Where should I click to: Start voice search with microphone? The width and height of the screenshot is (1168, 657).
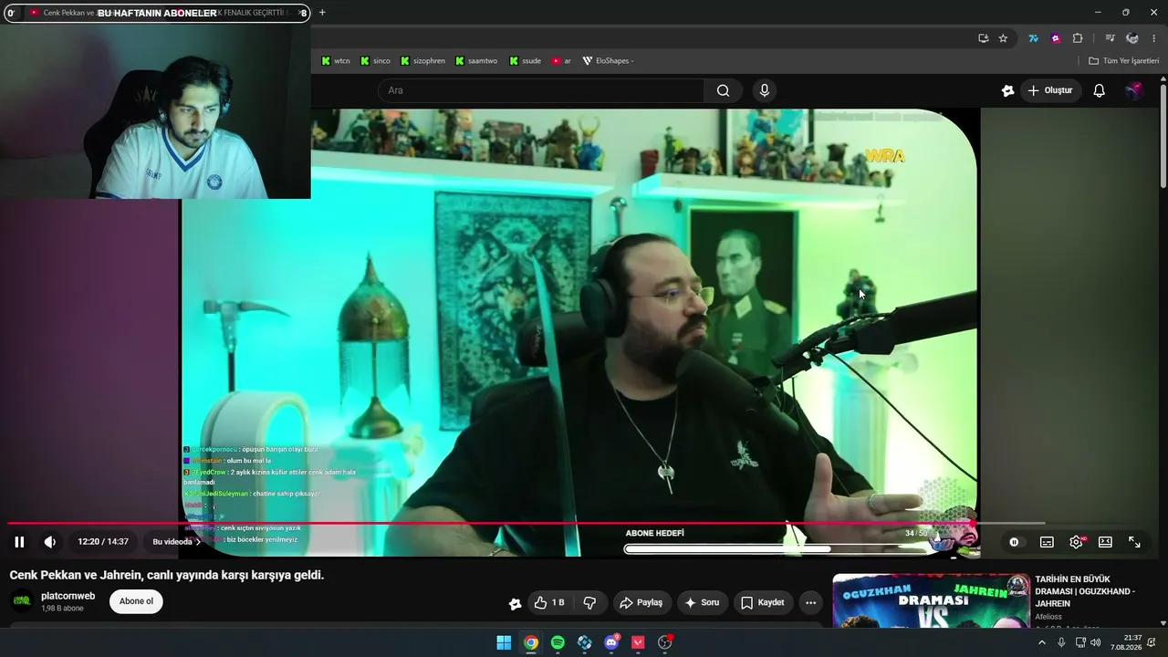tap(765, 90)
